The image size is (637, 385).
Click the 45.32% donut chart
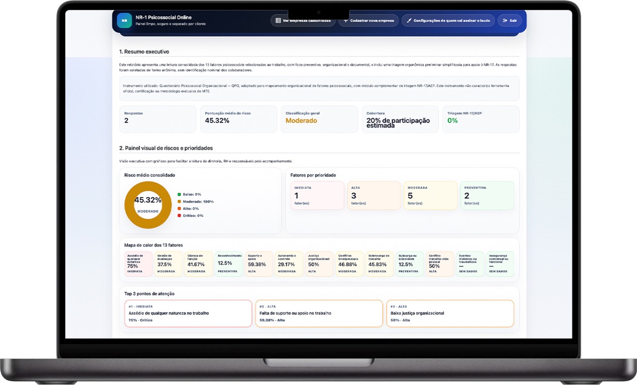148,205
